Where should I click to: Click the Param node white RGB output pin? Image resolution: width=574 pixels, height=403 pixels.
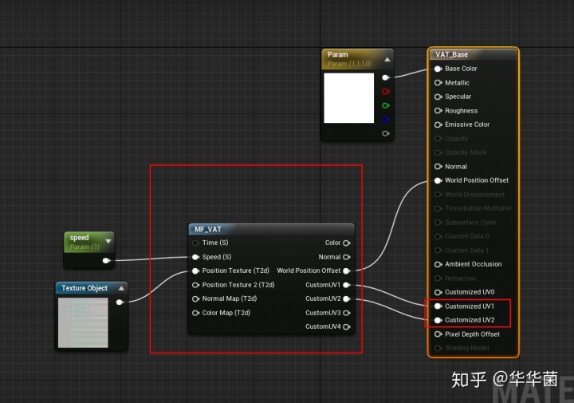386,77
